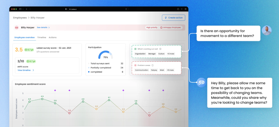Focus the Leena.ai address bar
Image resolution: width=279 pixels, height=127 pixels.
tap(98, 9)
